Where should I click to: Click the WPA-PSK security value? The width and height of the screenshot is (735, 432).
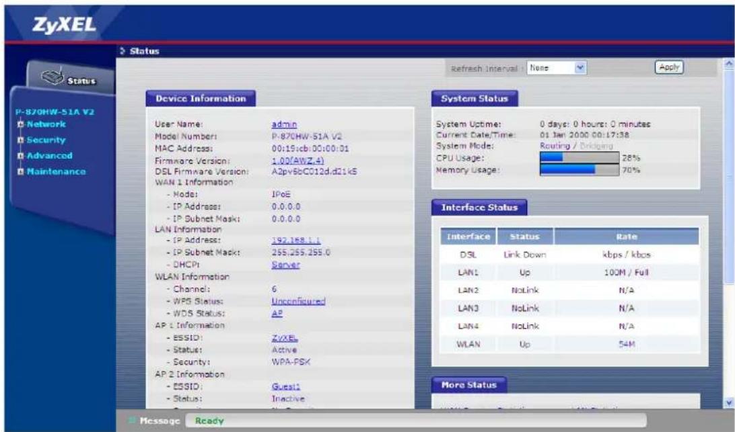tap(291, 362)
